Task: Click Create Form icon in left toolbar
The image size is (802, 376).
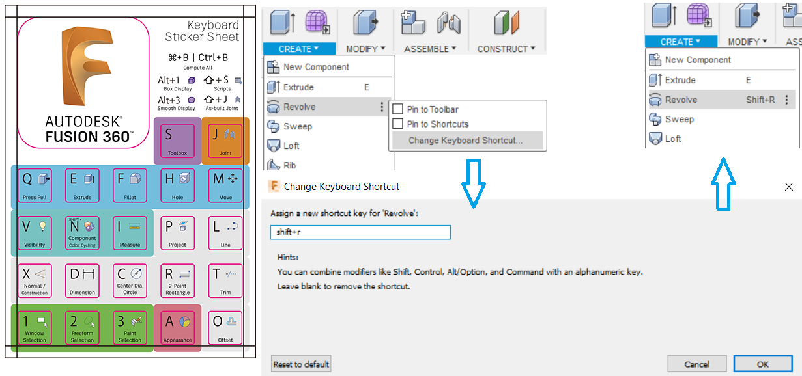Action: 317,23
